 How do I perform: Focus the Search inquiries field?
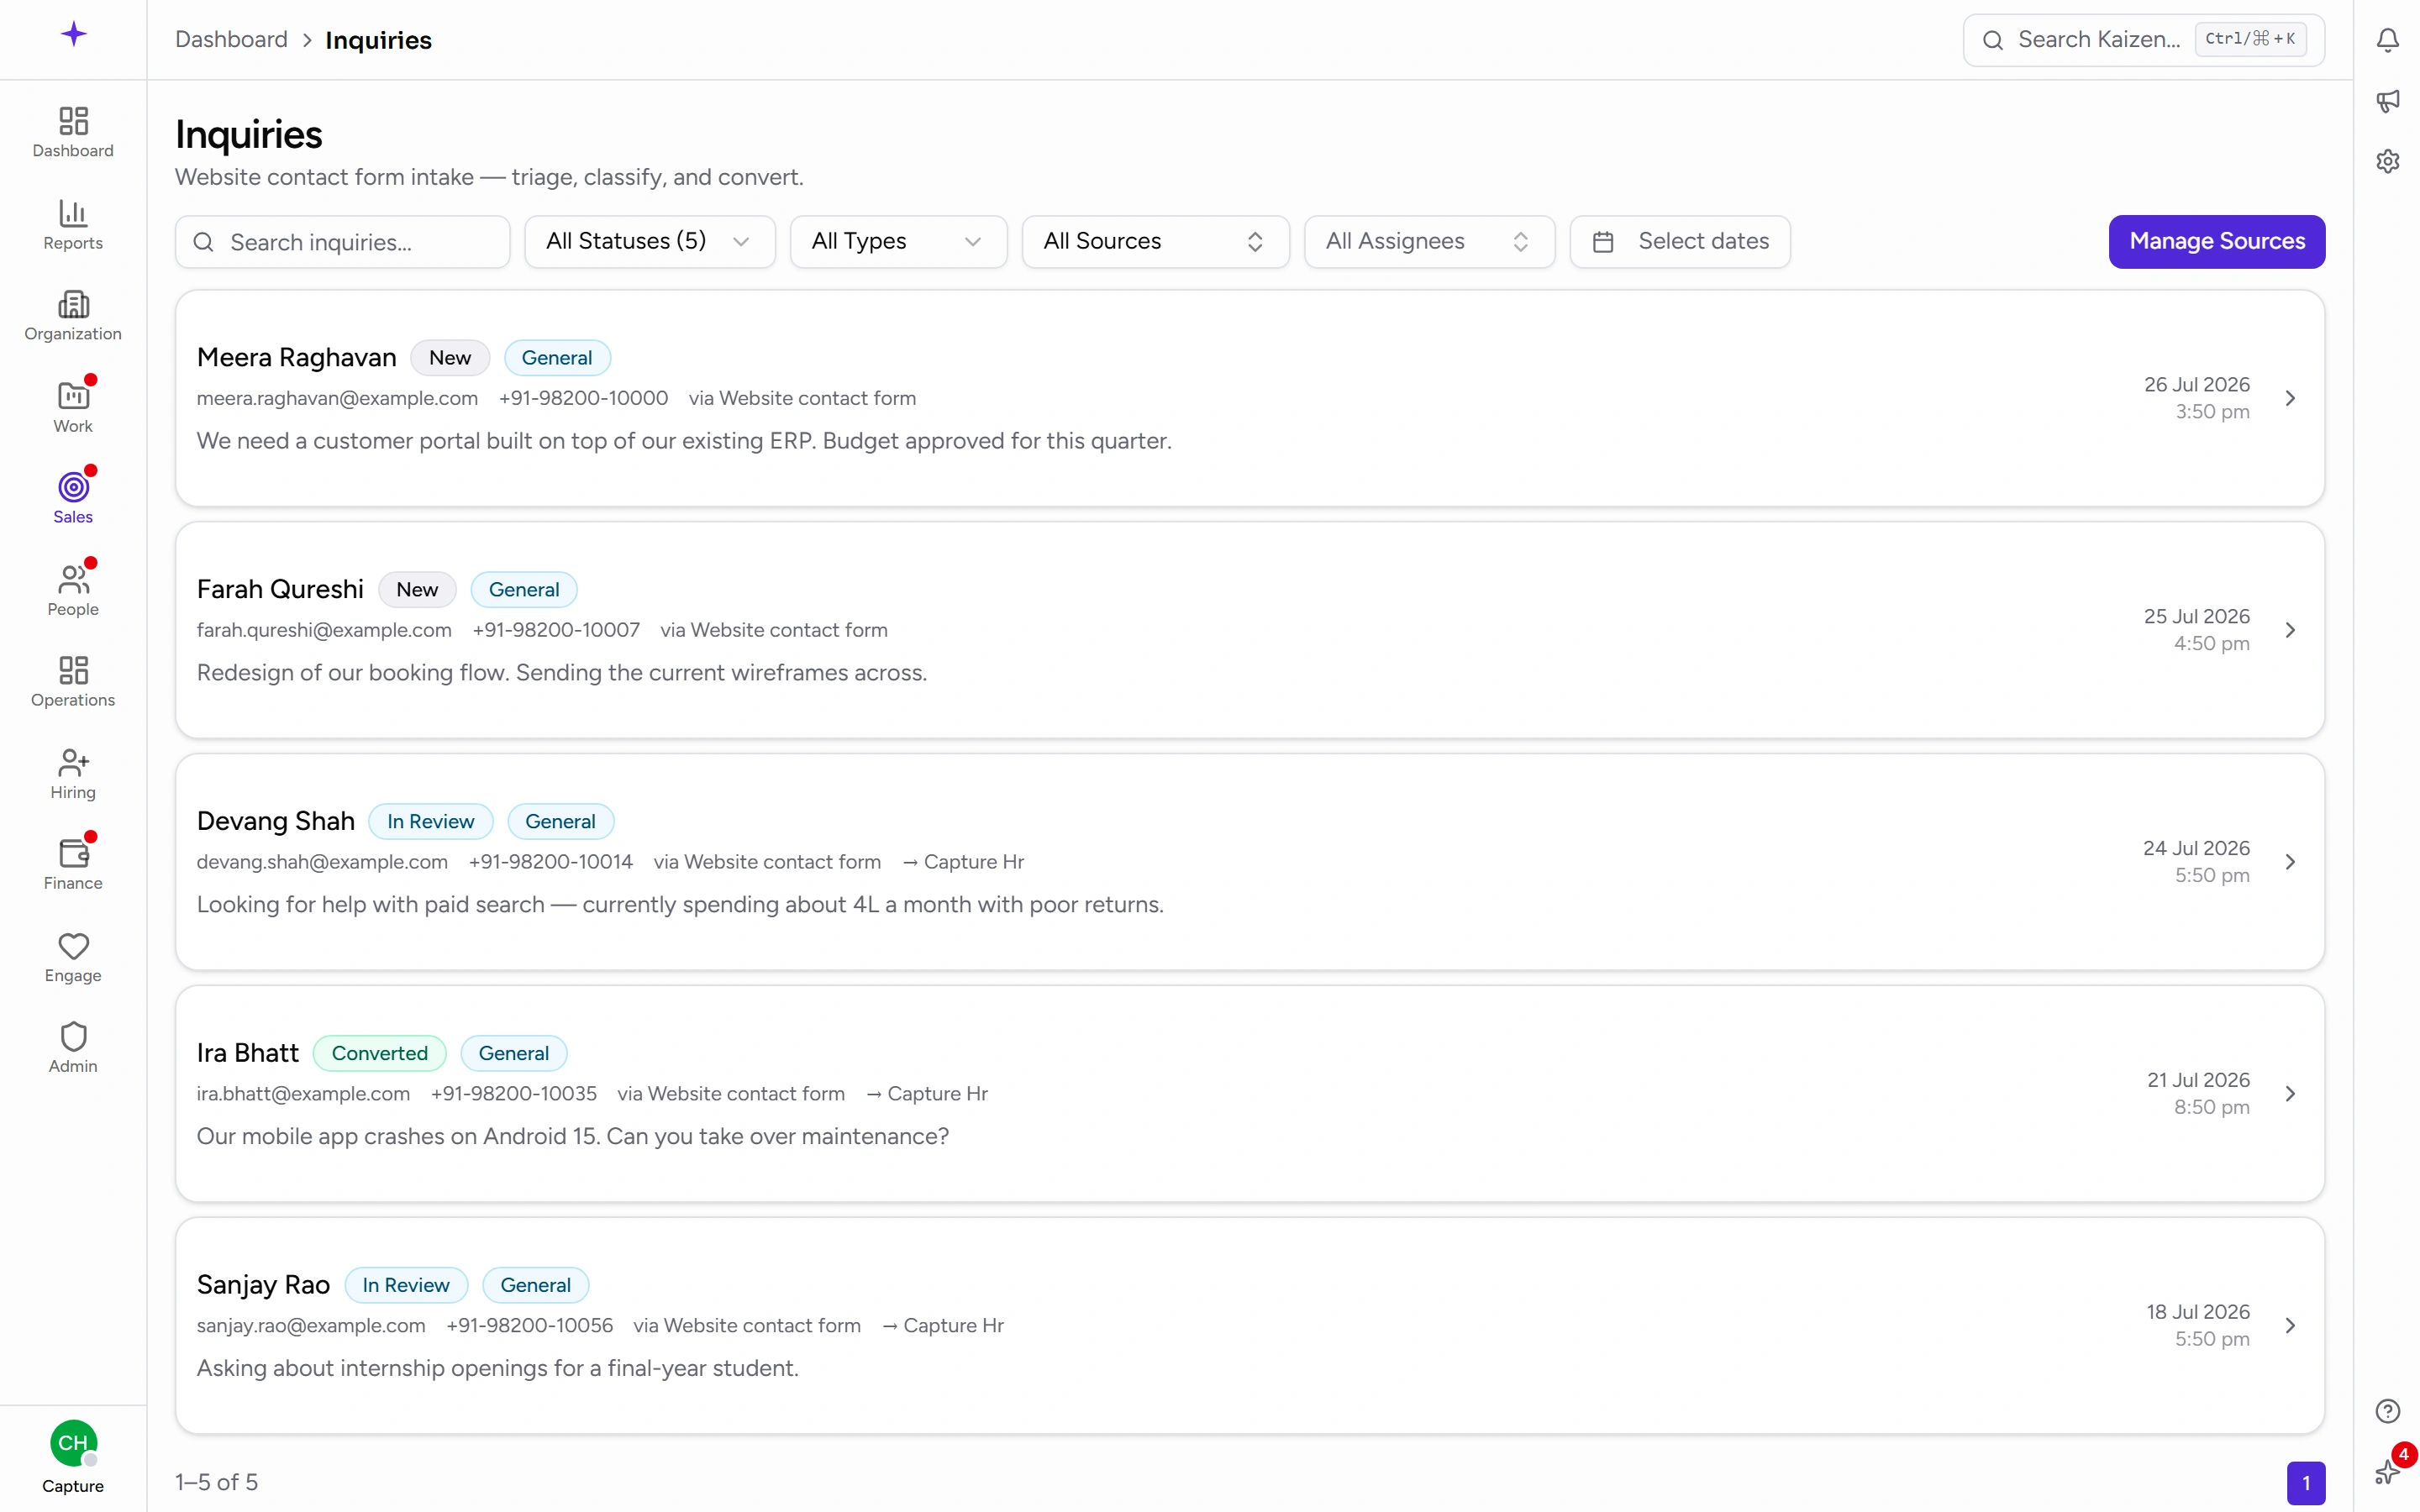click(x=342, y=242)
